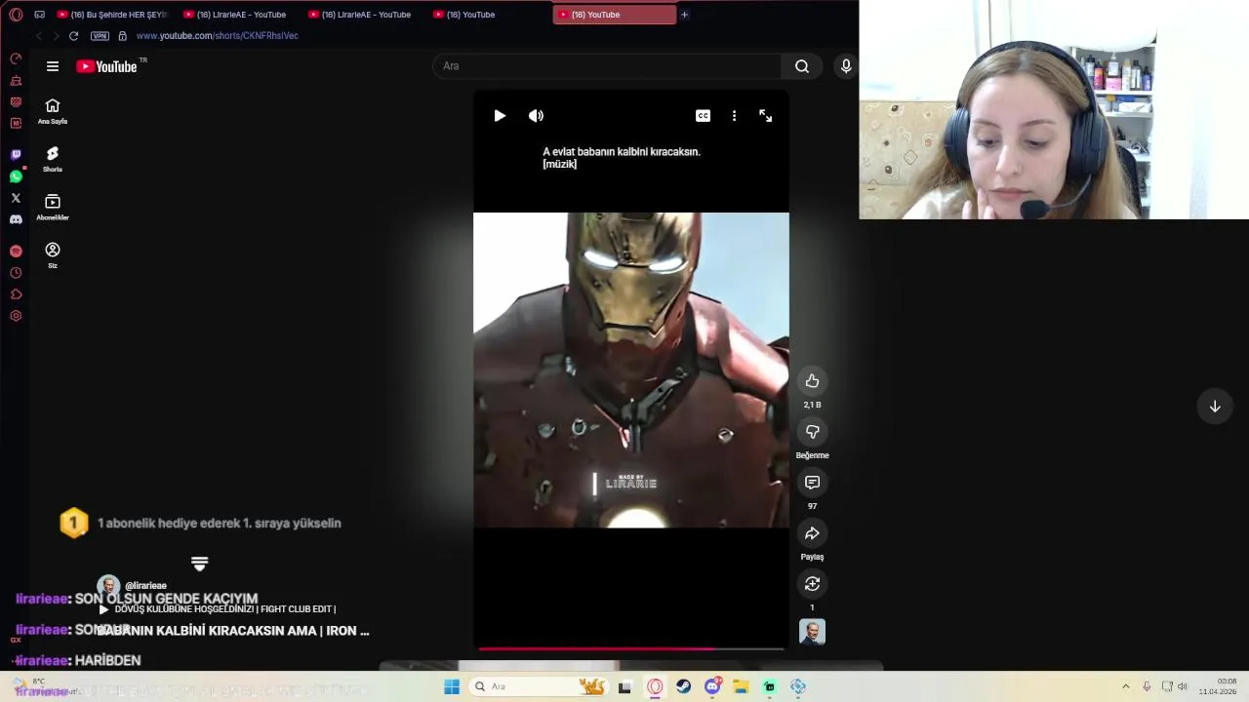Viewport: 1249px width, 702px height.
Task: Open the Short's three-dot options menu
Action: pyautogui.click(x=734, y=116)
